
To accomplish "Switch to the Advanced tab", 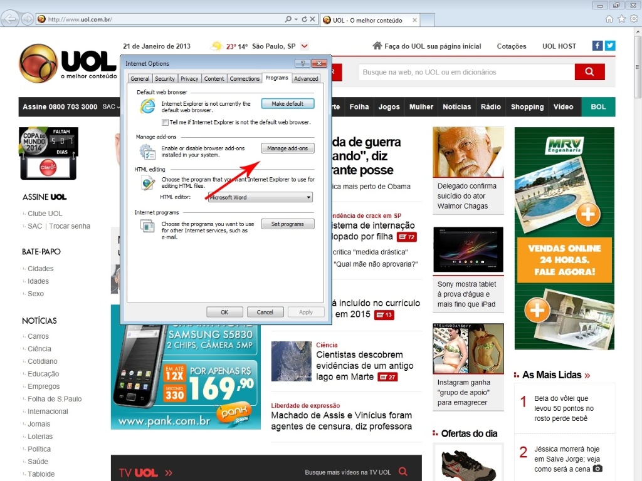I will point(306,78).
